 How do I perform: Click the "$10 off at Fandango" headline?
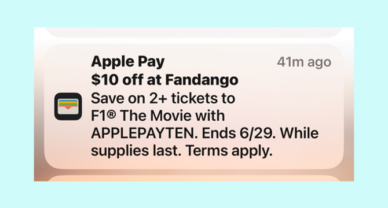[164, 80]
